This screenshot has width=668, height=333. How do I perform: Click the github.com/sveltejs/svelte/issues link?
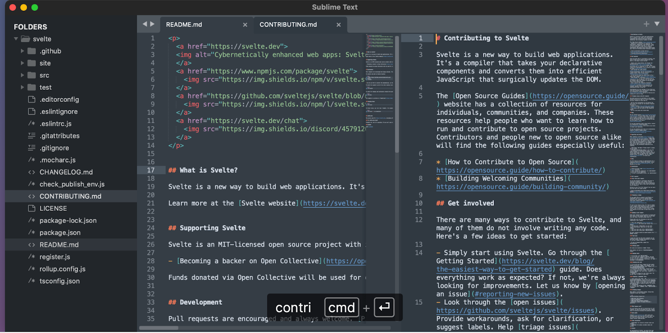(x=515, y=310)
